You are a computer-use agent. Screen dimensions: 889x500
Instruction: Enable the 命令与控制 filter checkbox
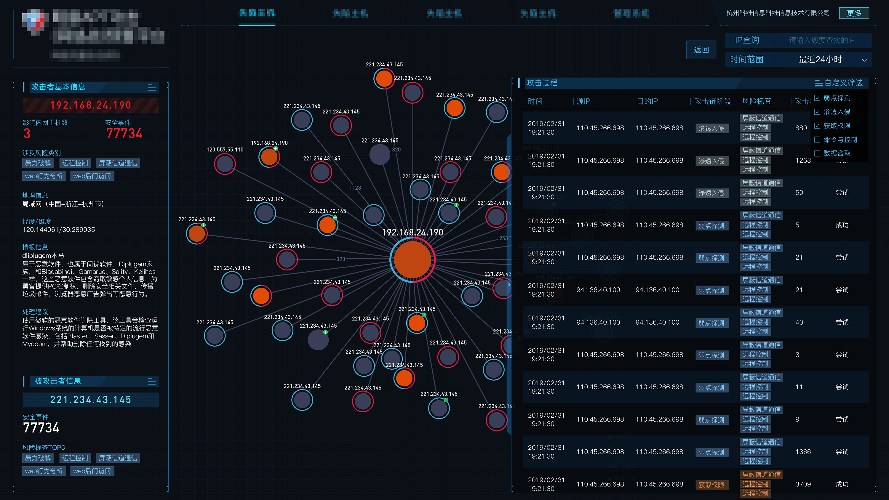(x=817, y=140)
